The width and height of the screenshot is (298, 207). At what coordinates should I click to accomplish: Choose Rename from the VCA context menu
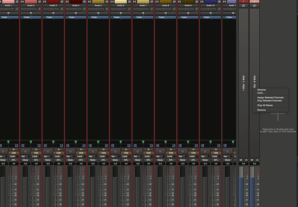coord(262,89)
